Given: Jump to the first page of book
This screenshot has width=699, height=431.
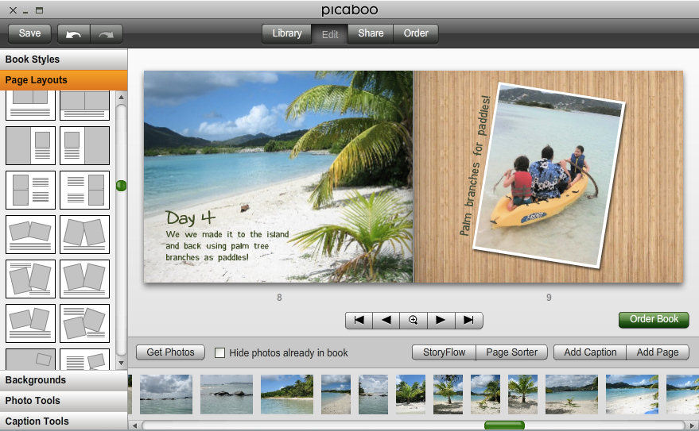Looking at the screenshot, I should (359, 320).
